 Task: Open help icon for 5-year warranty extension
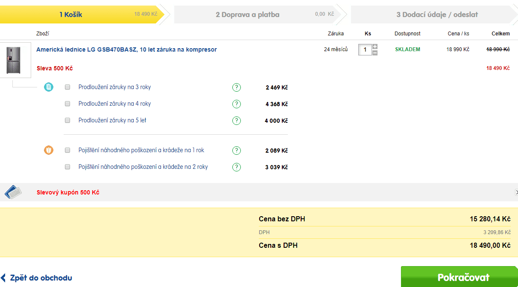click(237, 121)
